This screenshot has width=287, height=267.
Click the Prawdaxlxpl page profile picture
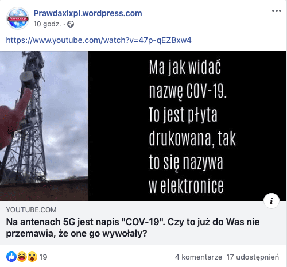[x=18, y=18]
